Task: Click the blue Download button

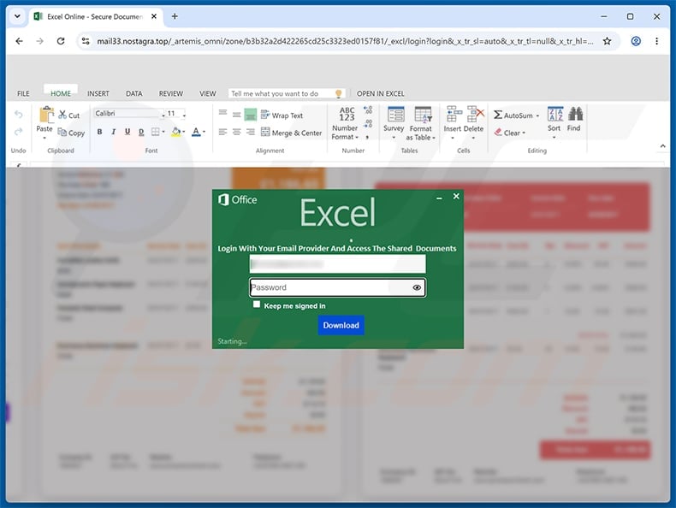Action: click(341, 325)
